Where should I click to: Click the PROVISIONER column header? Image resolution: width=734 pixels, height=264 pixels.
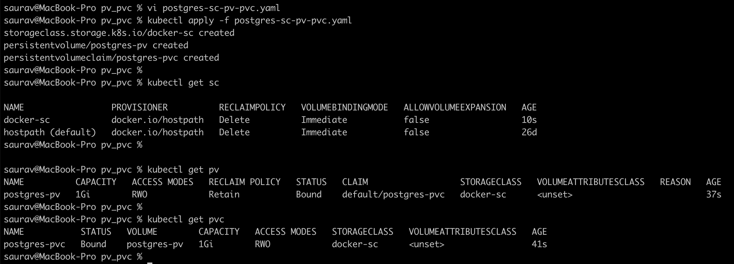point(140,108)
